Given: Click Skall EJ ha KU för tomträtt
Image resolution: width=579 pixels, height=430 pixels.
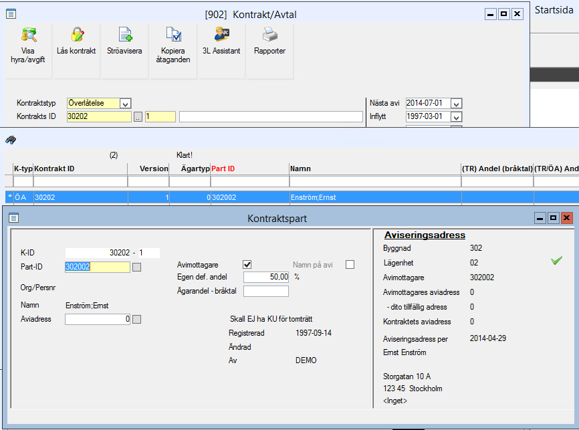Looking at the screenshot, I should (x=271, y=319).
